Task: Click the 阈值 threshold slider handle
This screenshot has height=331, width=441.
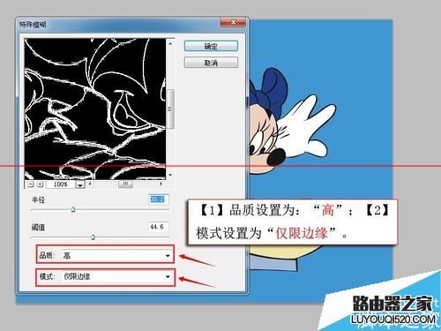Action: pos(93,237)
